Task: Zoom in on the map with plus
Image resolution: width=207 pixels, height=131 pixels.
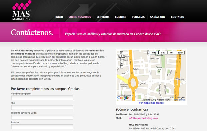Action: tap(122, 64)
